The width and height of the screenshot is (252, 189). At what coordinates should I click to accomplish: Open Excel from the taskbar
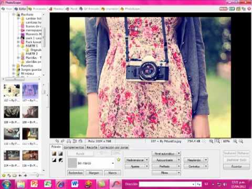(48, 184)
